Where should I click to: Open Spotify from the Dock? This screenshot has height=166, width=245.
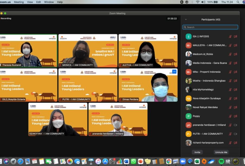(x=221, y=161)
